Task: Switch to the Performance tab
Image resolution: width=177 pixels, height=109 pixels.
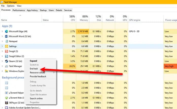Action: click(x=19, y=10)
